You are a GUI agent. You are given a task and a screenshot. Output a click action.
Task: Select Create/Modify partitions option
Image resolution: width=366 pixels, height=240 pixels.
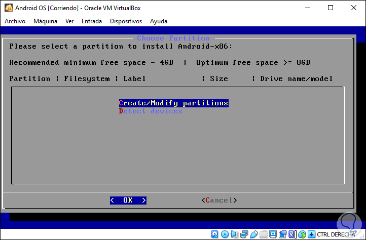pyautogui.click(x=174, y=103)
